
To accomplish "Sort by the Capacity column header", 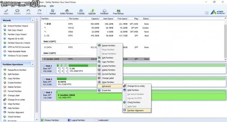I will (93, 19).
